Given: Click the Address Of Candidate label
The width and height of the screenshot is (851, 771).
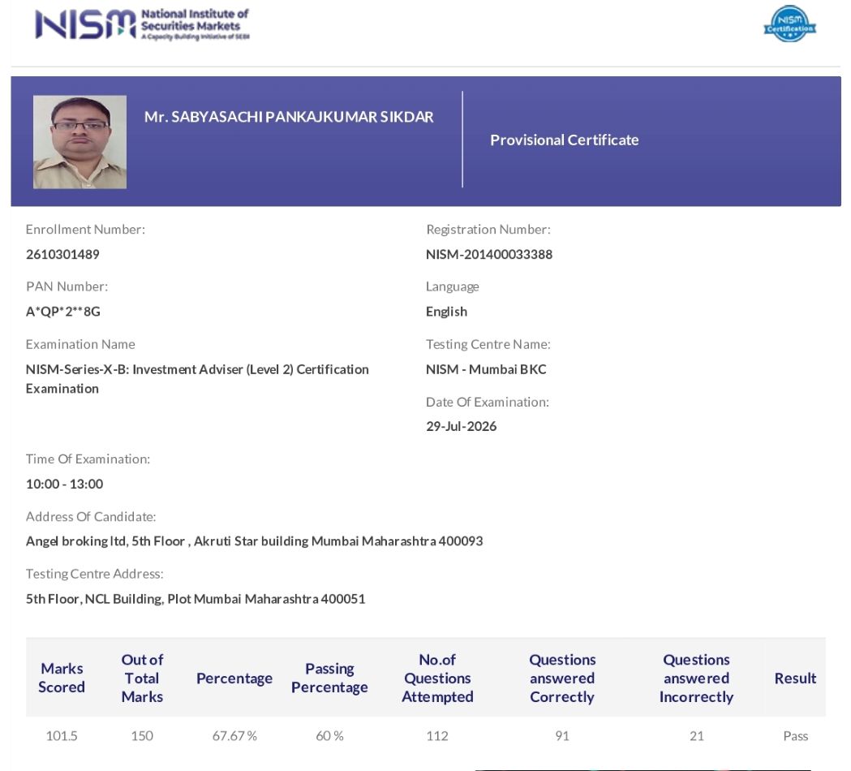Looking at the screenshot, I should click(x=91, y=516).
